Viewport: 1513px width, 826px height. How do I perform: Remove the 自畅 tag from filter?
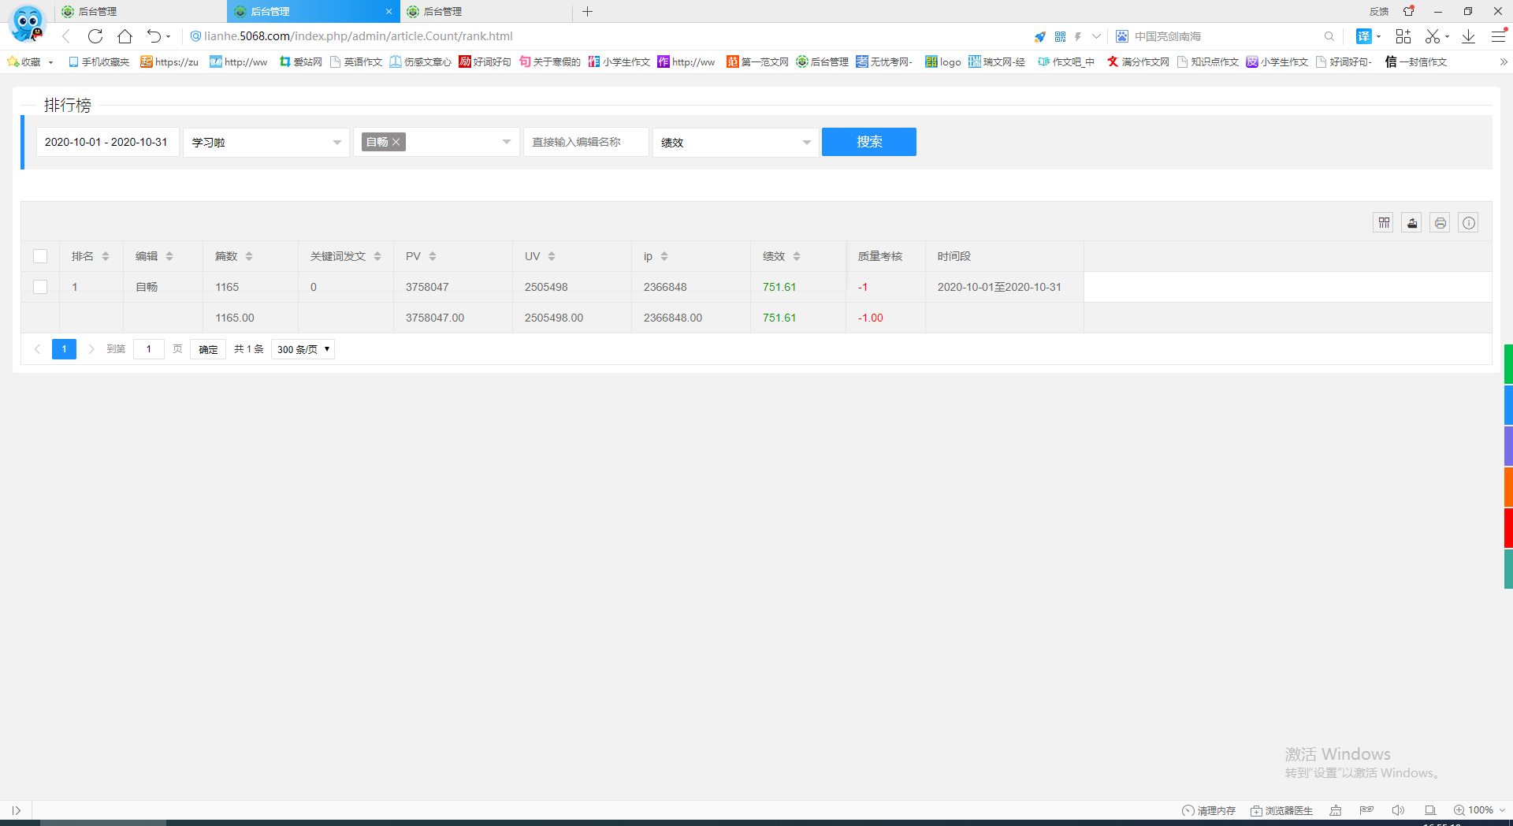coord(396,142)
